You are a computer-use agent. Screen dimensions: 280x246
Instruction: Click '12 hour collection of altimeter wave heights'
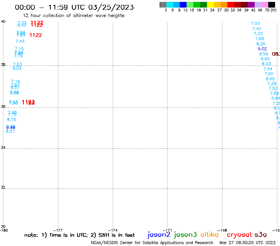(x=73, y=16)
